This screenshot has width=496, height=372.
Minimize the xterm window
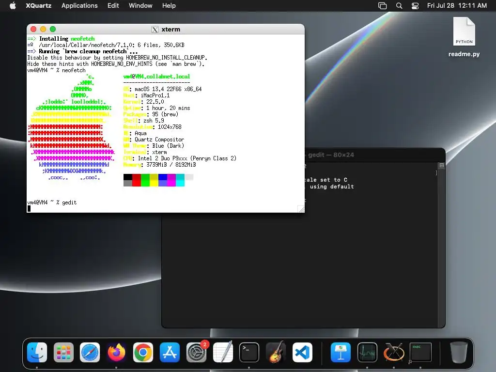pos(43,29)
